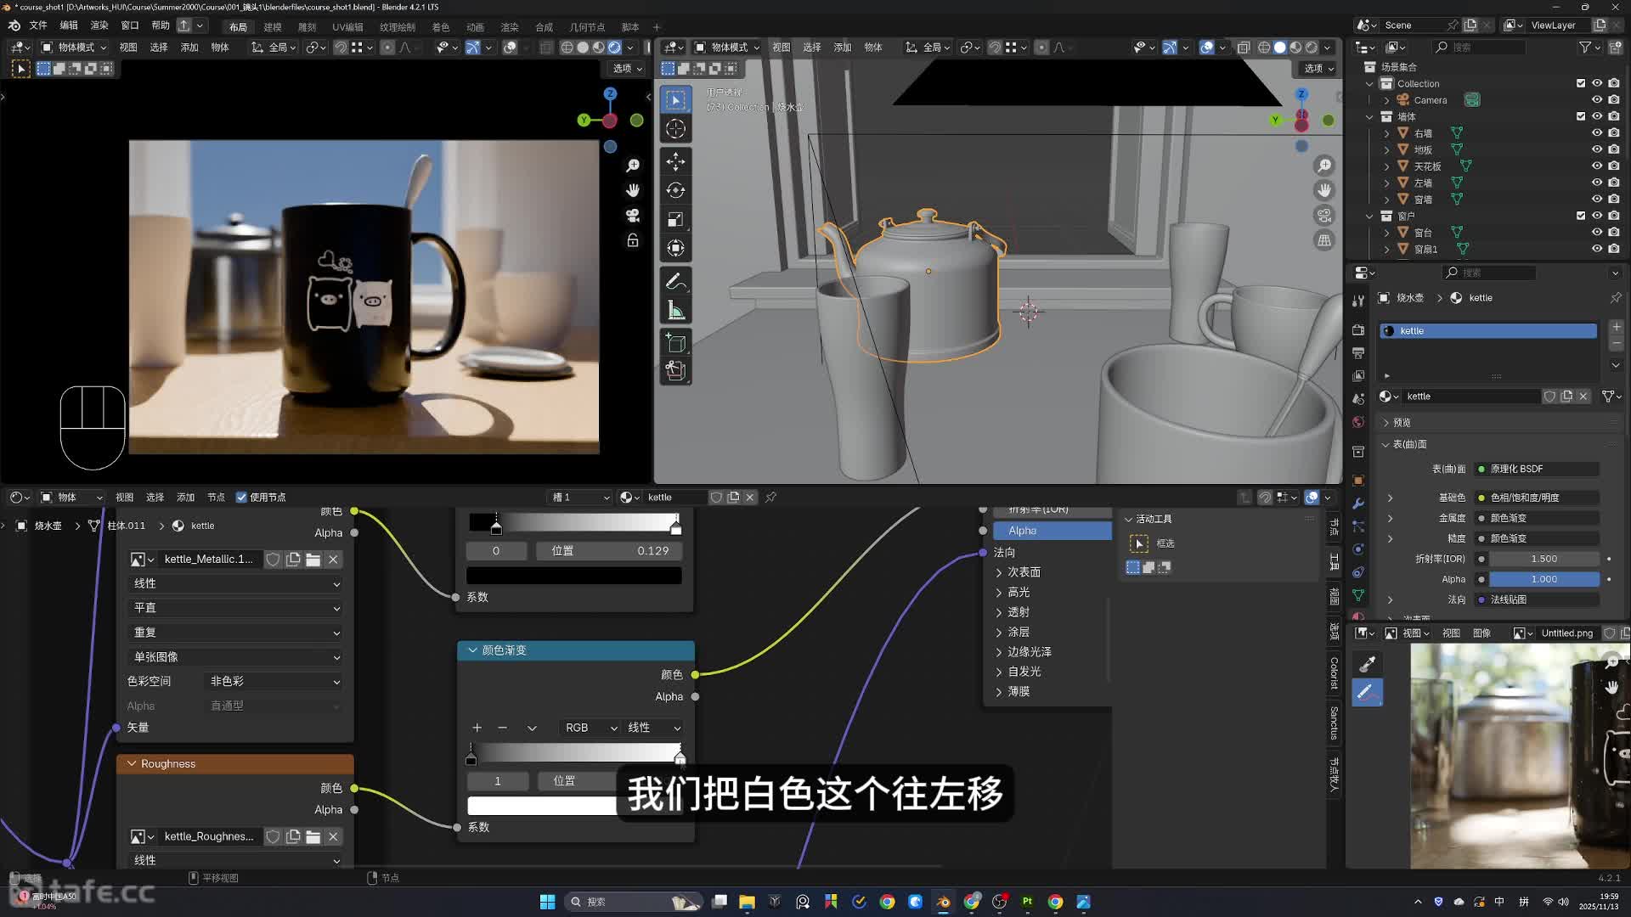Switch to the UV编辑 workspace tab
1631x917 pixels.
click(x=347, y=26)
